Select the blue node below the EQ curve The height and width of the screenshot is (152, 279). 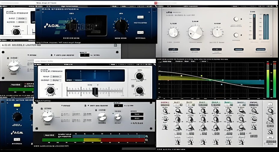[x=222, y=84]
